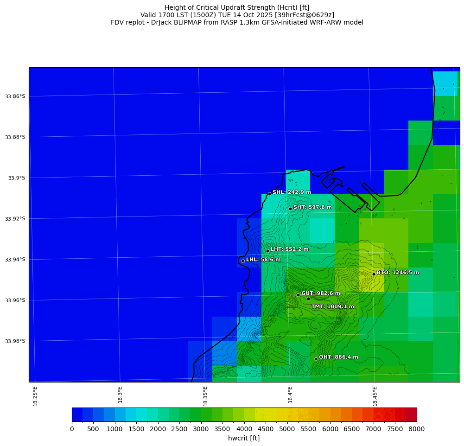Click the colorbar tick label 2000
The width and height of the screenshot is (464, 446).
[x=158, y=429]
